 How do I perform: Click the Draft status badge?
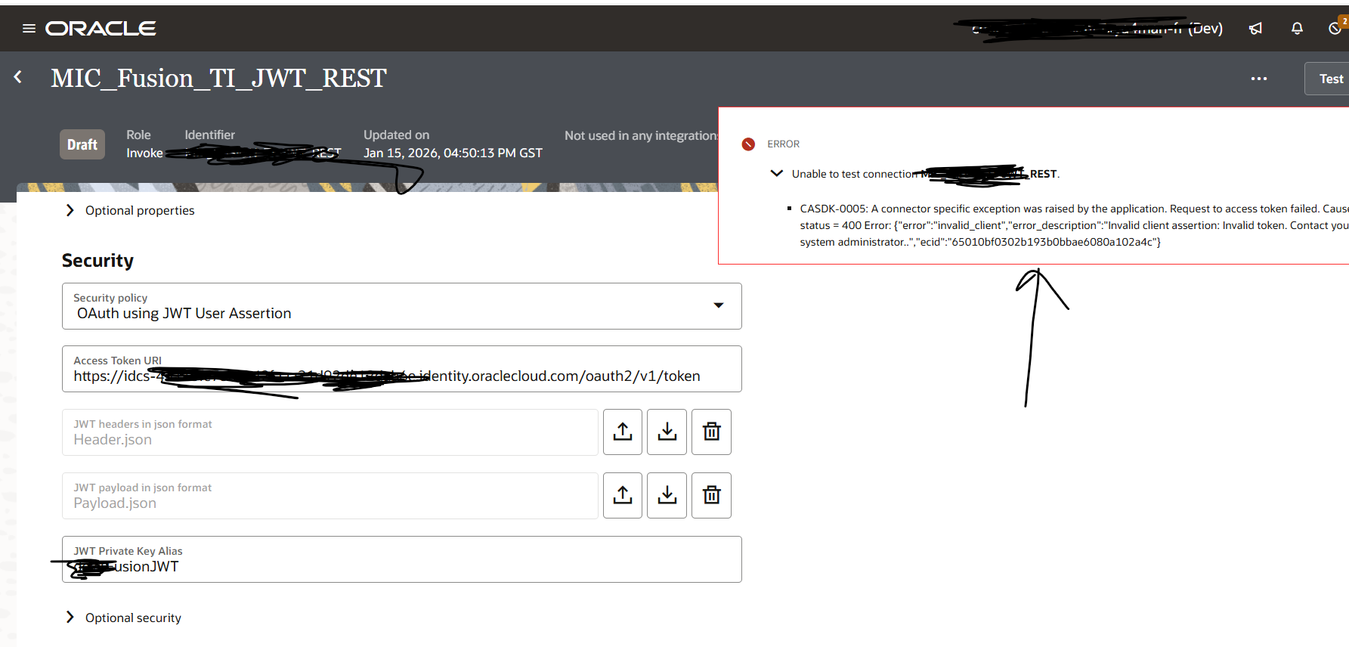coord(82,144)
